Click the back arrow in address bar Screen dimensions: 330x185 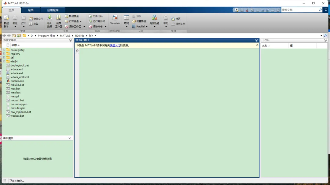pyautogui.click(x=4, y=36)
